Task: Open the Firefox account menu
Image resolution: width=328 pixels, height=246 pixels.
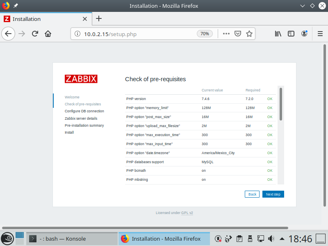Action: pos(304,34)
